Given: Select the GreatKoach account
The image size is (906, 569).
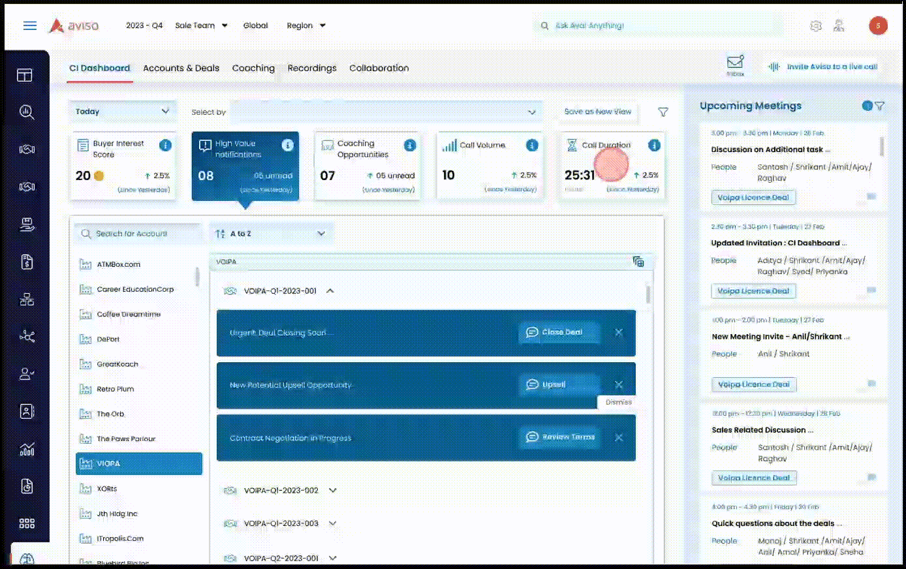Looking at the screenshot, I should click(117, 364).
